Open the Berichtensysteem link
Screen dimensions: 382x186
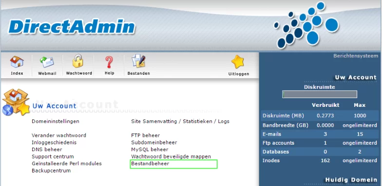click(x=356, y=56)
